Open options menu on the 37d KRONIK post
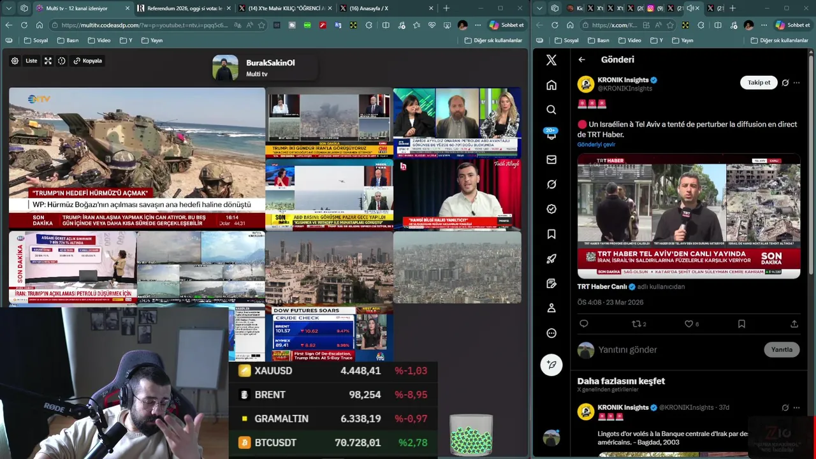The height and width of the screenshot is (459, 816). (x=796, y=407)
